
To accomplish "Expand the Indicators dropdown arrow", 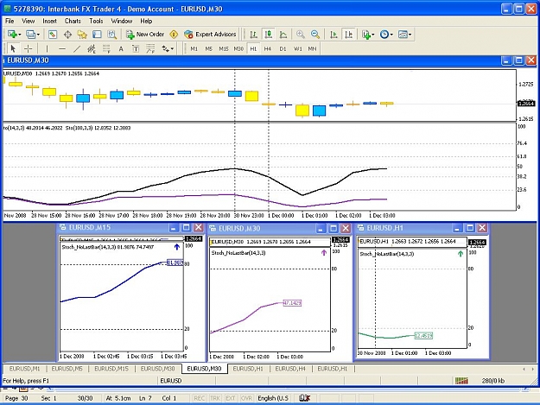I will [373, 35].
